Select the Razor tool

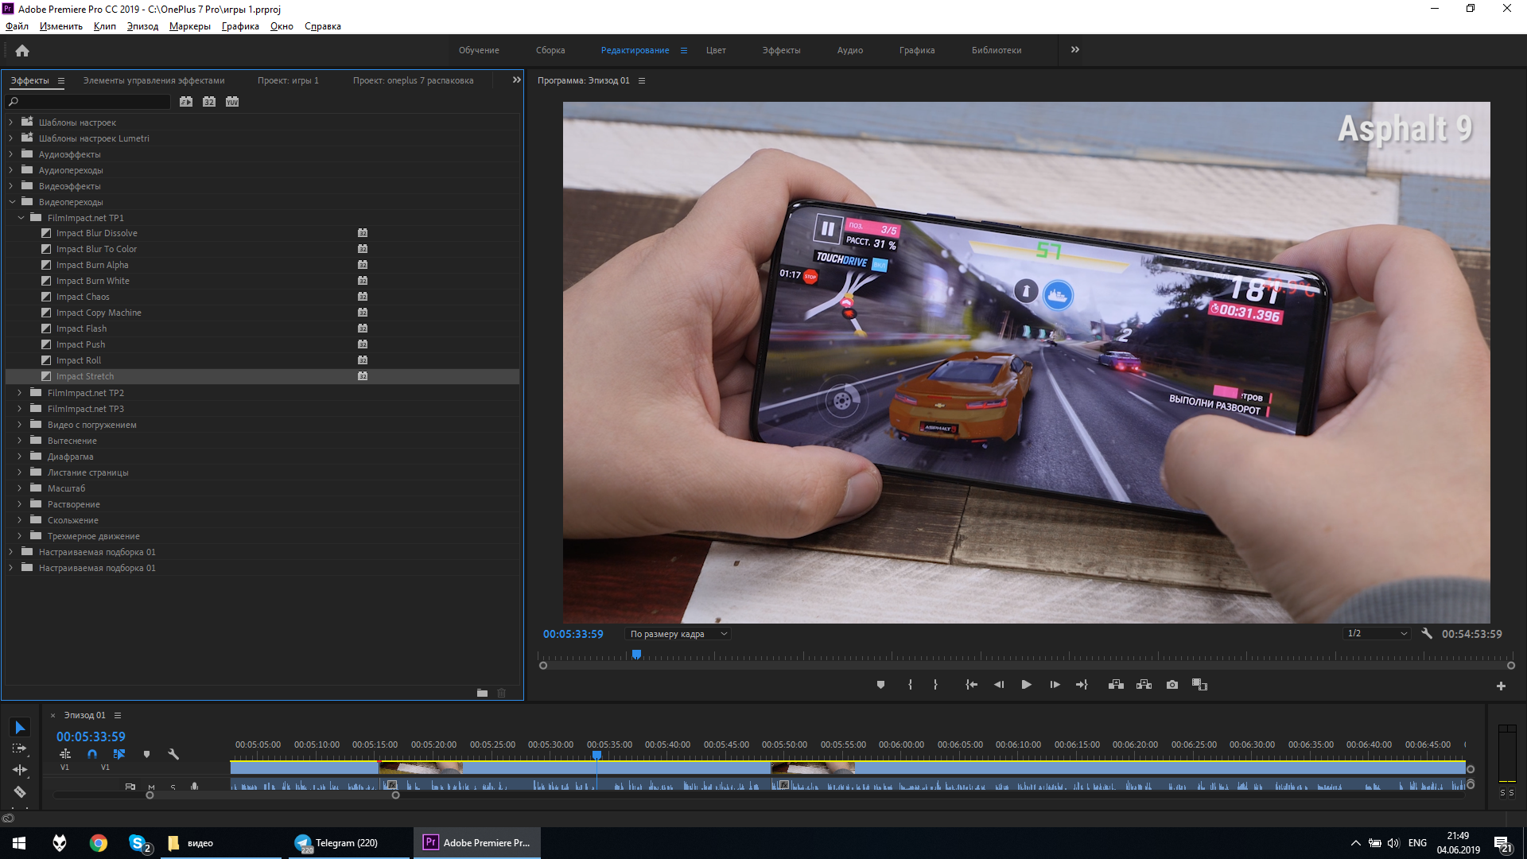point(20,791)
